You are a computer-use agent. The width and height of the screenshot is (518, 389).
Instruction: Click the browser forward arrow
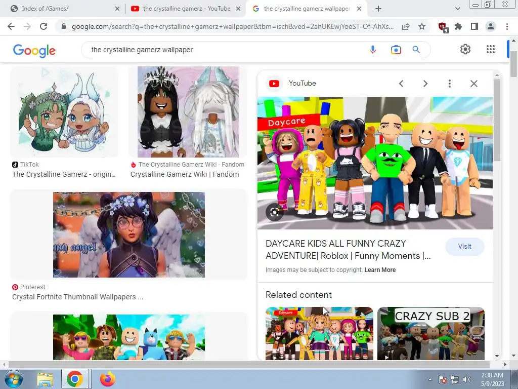coord(27,26)
